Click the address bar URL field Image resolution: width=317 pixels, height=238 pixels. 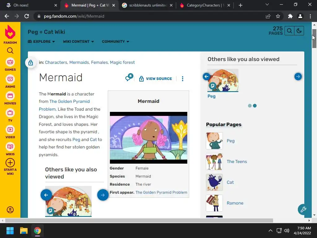pos(150,16)
